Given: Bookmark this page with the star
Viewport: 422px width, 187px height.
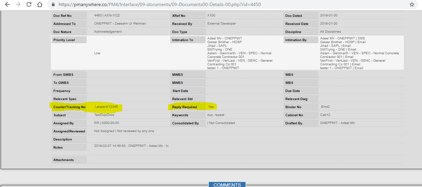Looking at the screenshot, I should 412,5.
